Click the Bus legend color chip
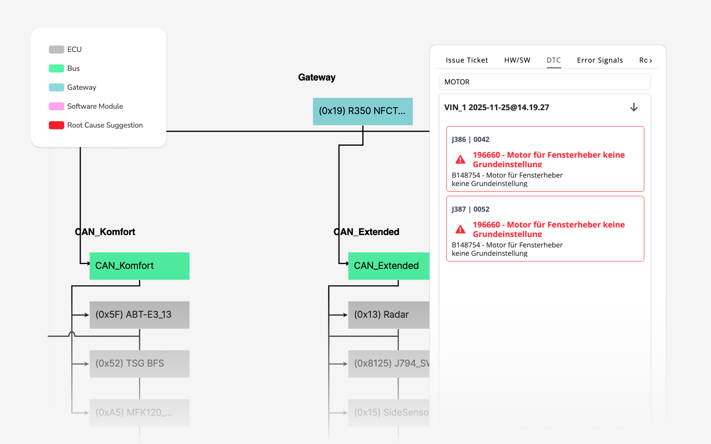 click(x=56, y=68)
